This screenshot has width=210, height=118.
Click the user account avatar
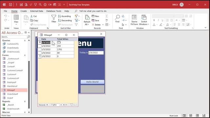(x=181, y=5)
